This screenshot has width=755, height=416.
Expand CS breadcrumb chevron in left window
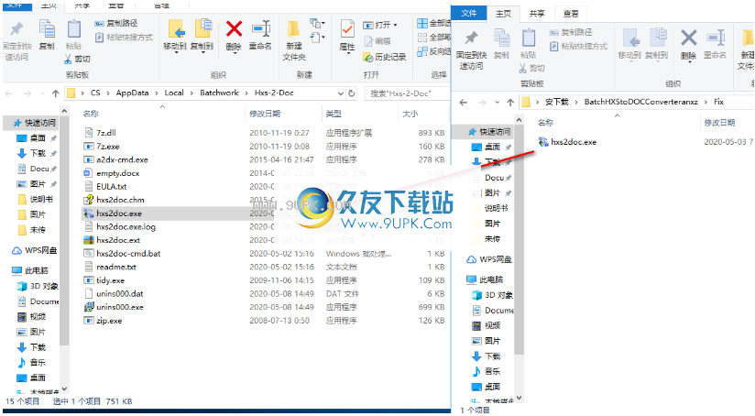pyautogui.click(x=107, y=93)
